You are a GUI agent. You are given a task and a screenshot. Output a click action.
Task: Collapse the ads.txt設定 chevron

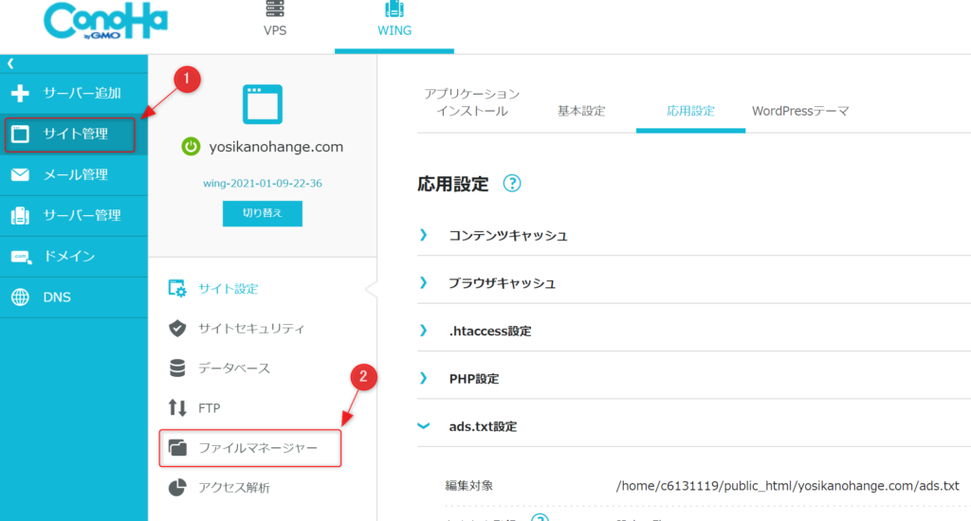pos(424,425)
